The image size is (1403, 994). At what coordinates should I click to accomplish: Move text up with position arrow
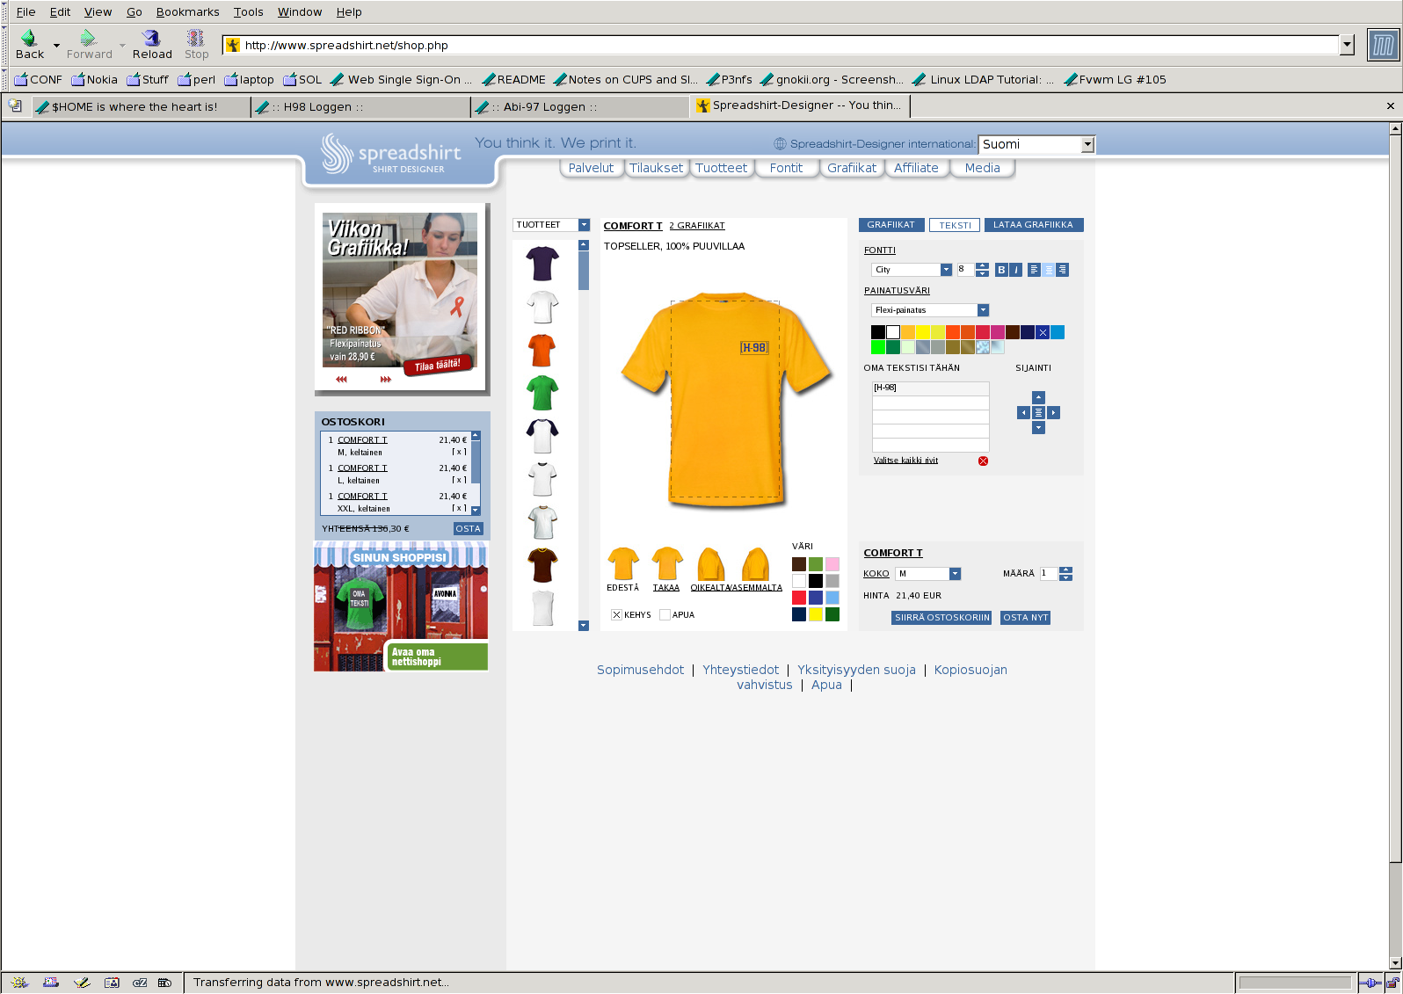tap(1038, 397)
